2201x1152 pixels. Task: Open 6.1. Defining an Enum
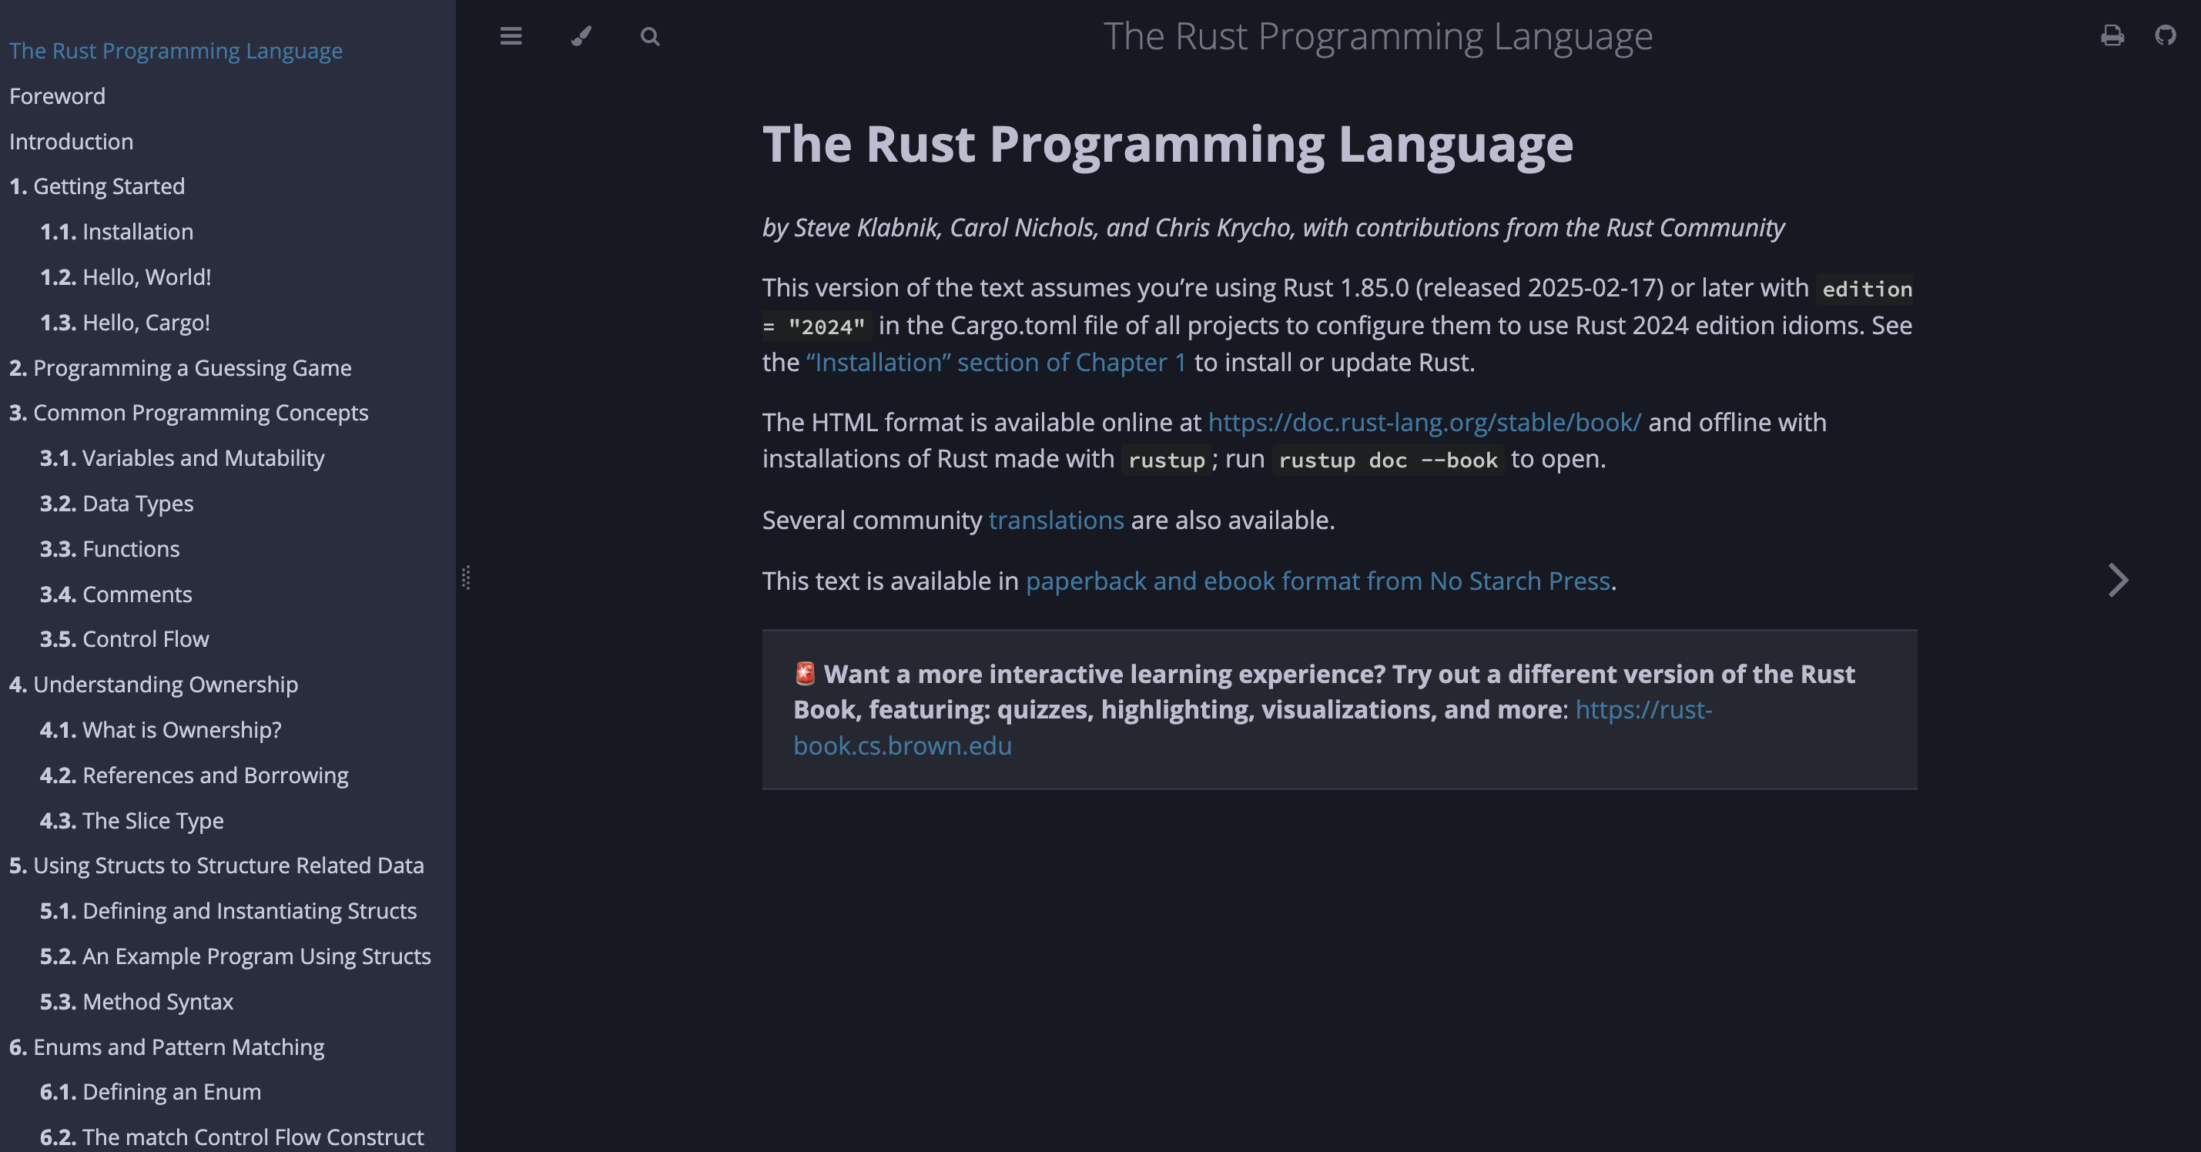click(151, 1092)
